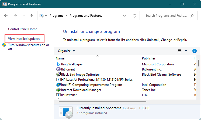The height and width of the screenshot is (120, 201).
Task: Select the Bing Wallpaper icon
Action: (x=58, y=64)
